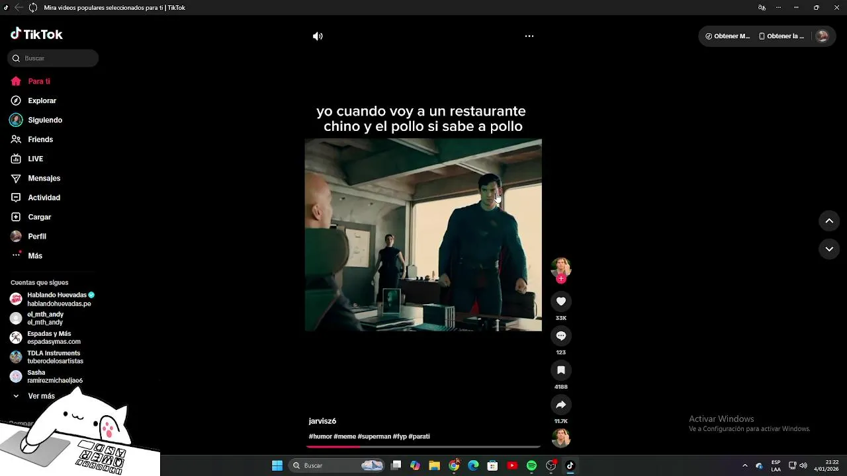Screen dimensions: 847x476
Task: Click the Obtener M... button
Action: pyautogui.click(x=728, y=36)
